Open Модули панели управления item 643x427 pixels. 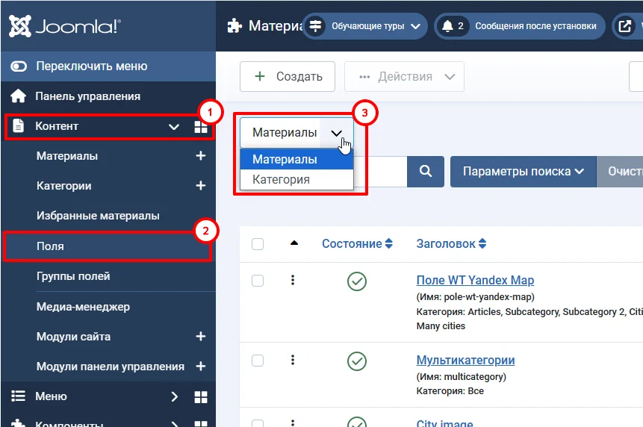point(111,367)
